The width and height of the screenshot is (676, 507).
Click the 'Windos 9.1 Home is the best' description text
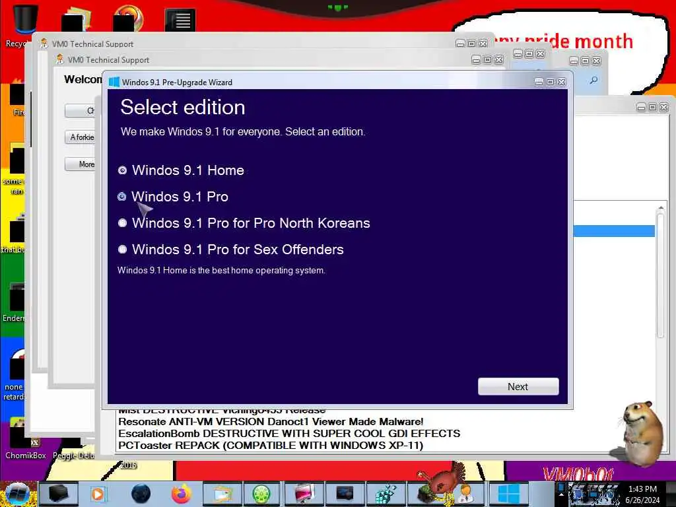tap(221, 270)
